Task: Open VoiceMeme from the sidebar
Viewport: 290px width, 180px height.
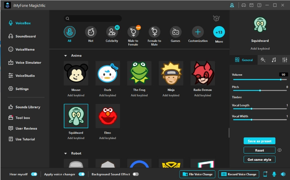Action: pos(21,49)
